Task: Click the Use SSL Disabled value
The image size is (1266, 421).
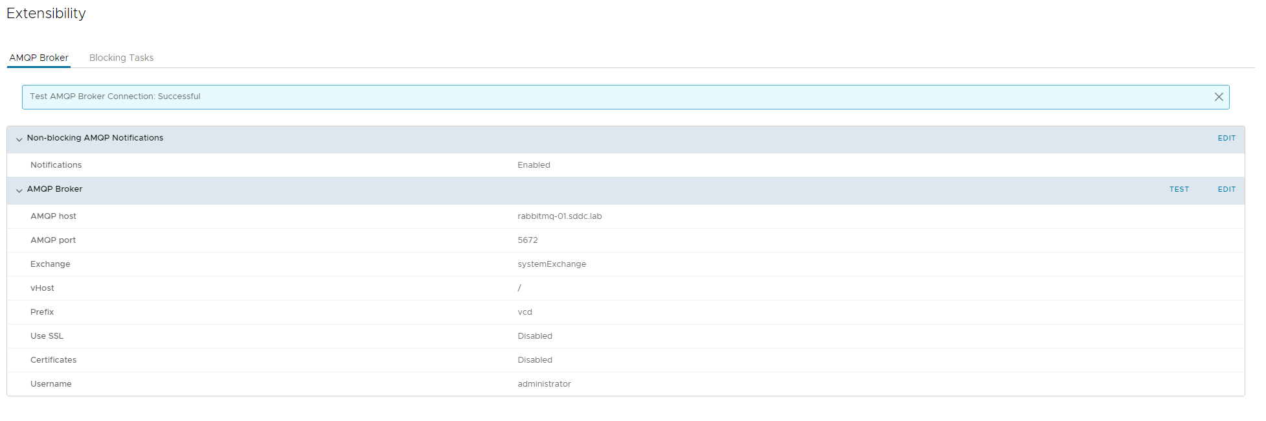Action: (x=535, y=336)
